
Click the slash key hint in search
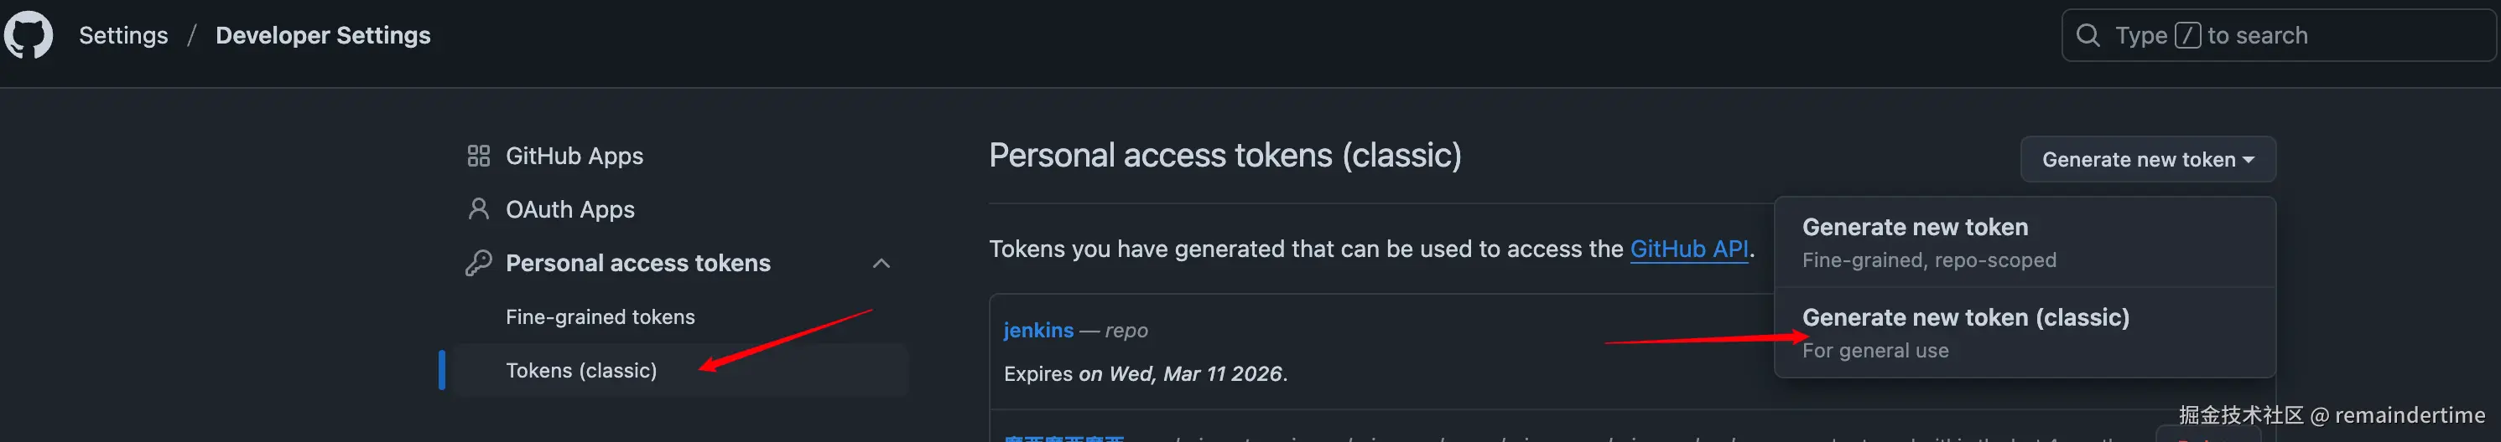tap(2186, 36)
